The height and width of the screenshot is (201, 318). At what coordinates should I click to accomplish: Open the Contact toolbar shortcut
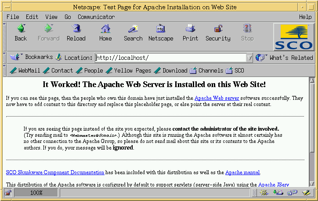coord(58,70)
